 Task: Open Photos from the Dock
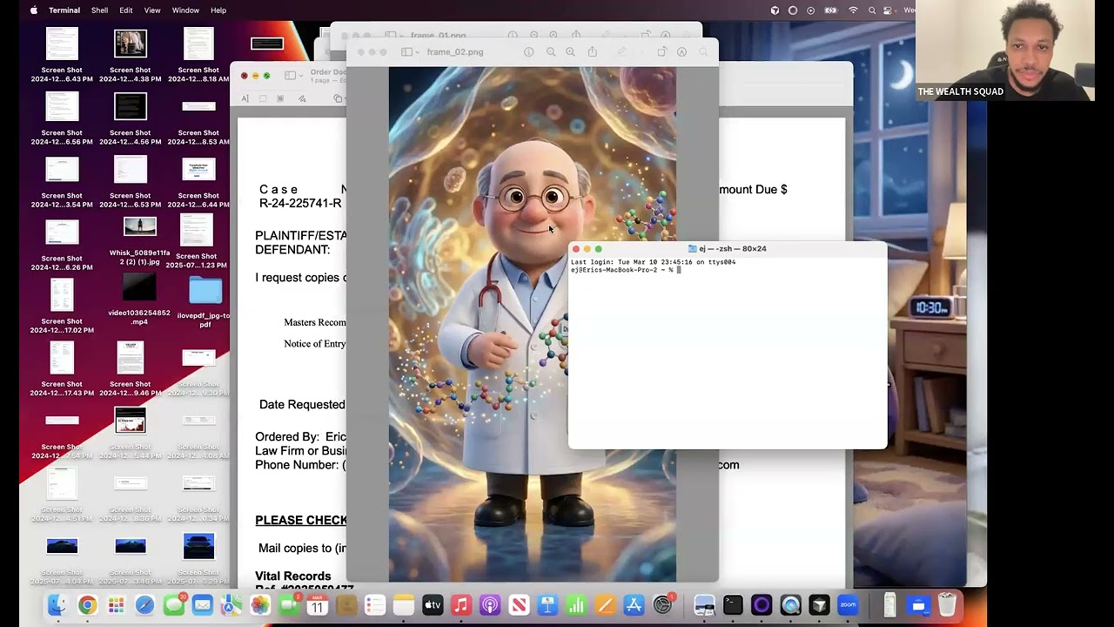click(259, 605)
